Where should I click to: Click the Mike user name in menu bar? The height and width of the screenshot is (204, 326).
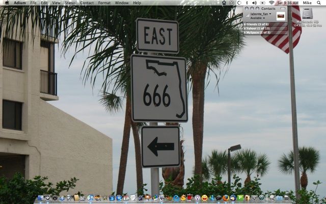point(307,3)
